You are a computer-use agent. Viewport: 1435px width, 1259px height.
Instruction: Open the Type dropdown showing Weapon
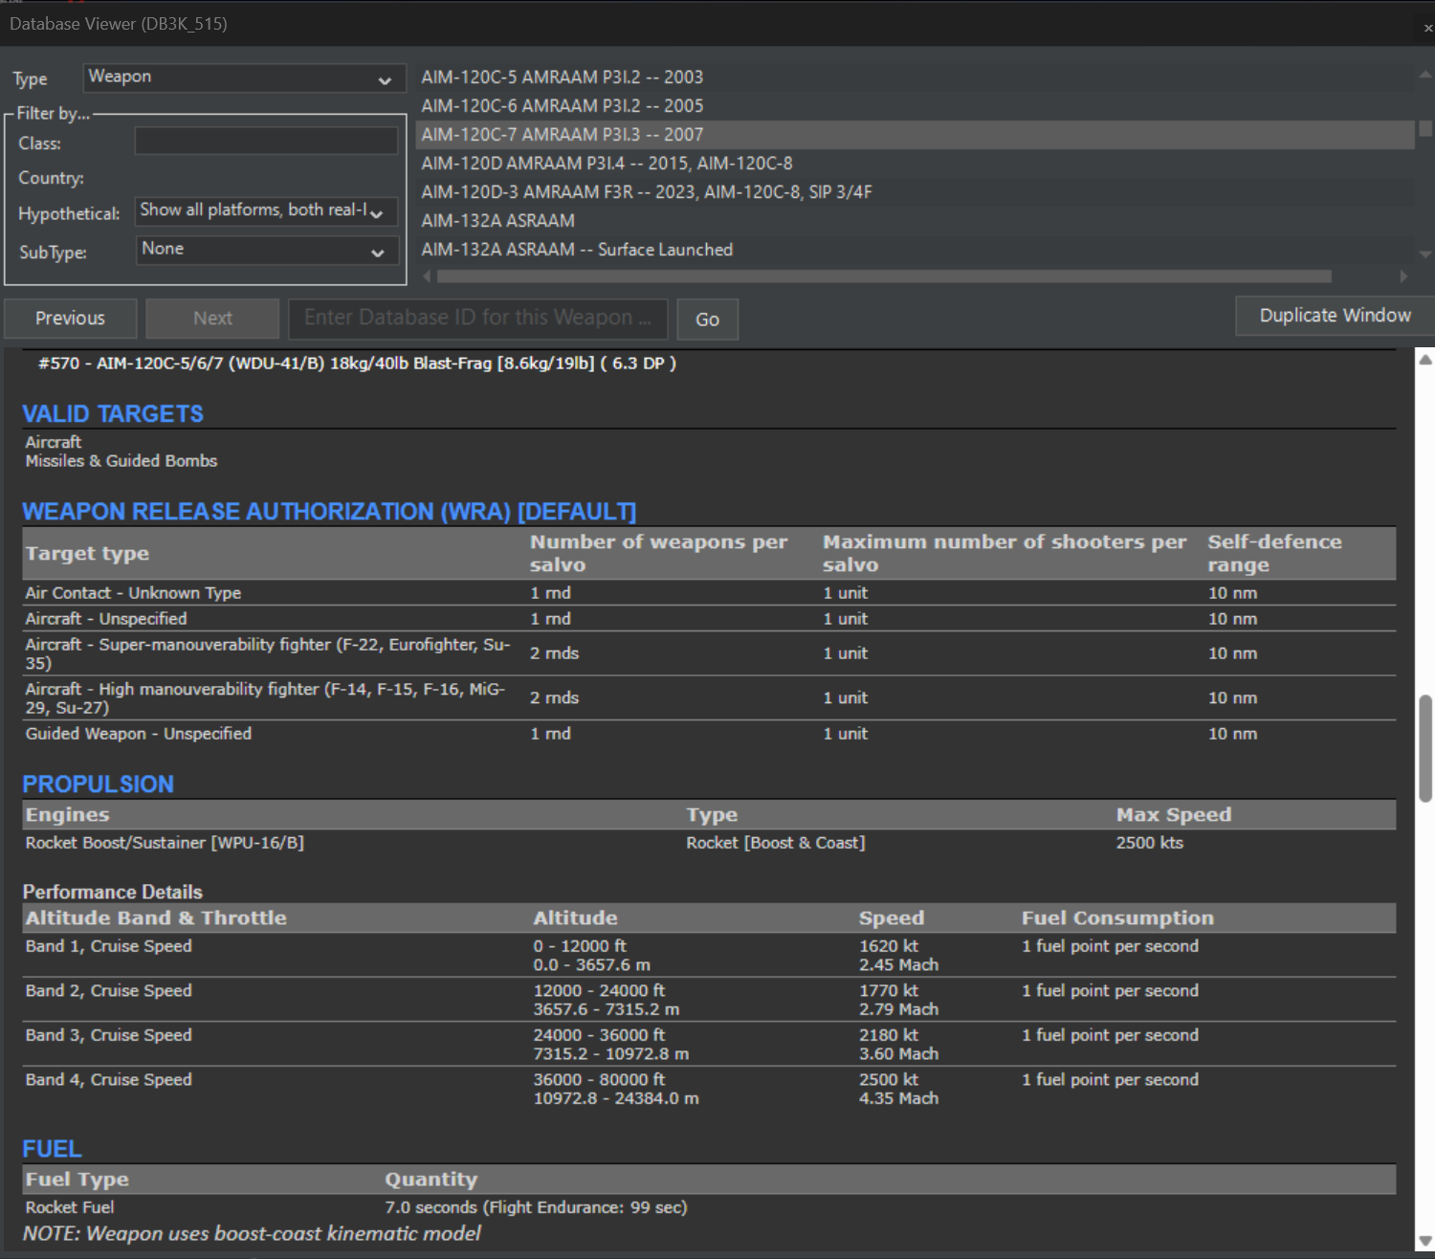tap(244, 77)
